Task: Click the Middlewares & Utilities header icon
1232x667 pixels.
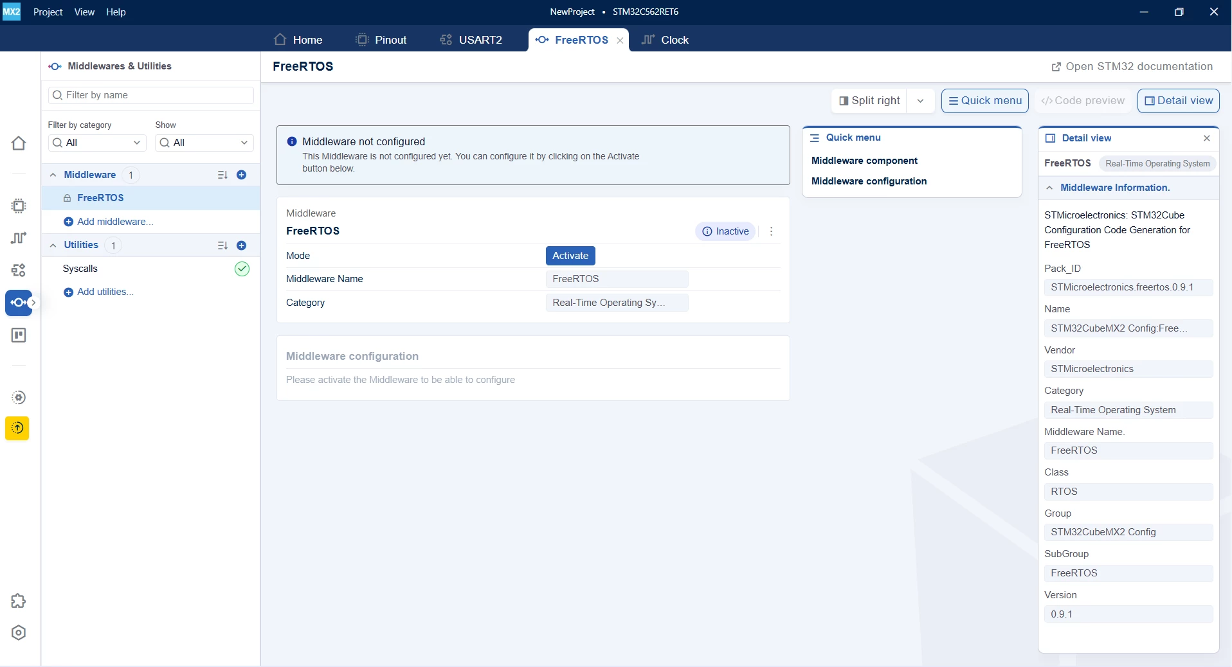Action: click(x=55, y=66)
